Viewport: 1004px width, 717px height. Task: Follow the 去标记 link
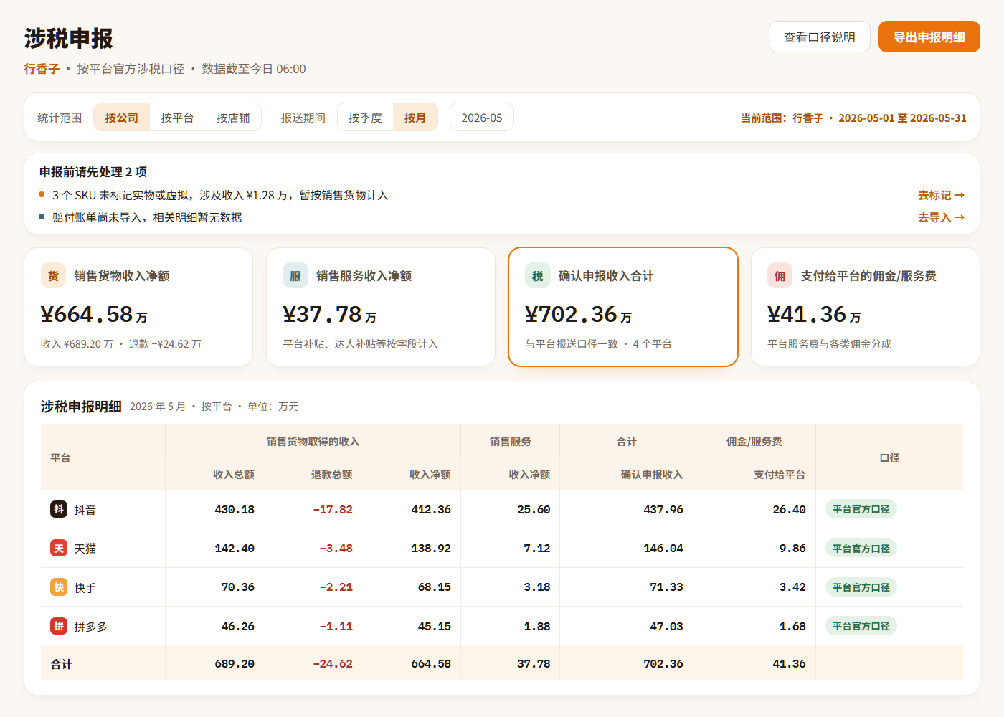(942, 195)
